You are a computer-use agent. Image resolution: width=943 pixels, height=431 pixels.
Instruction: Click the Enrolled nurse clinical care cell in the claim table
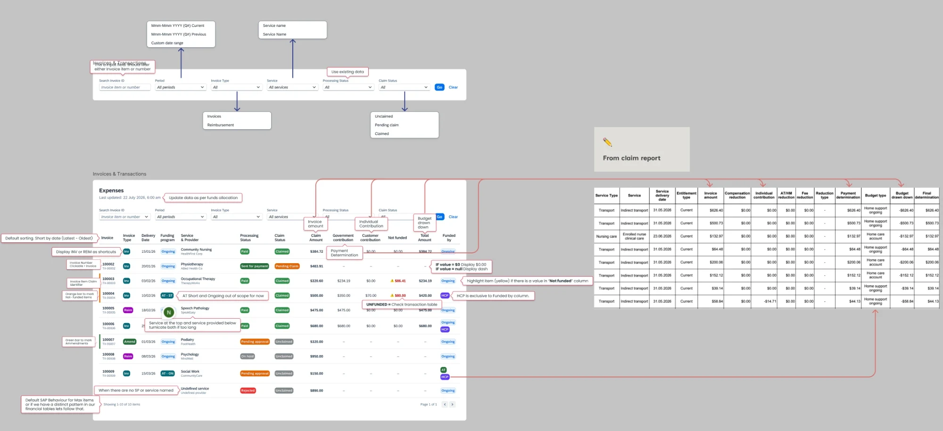click(634, 236)
